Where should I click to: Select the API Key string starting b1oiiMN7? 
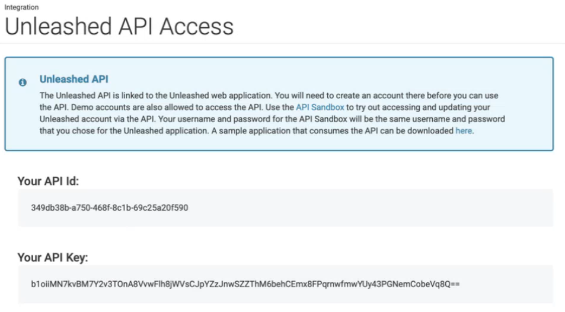point(245,284)
